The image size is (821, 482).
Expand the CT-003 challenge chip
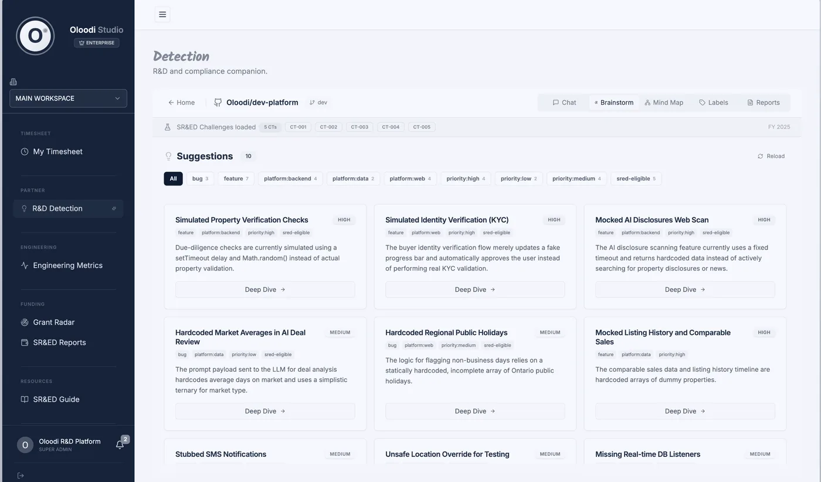tap(359, 127)
